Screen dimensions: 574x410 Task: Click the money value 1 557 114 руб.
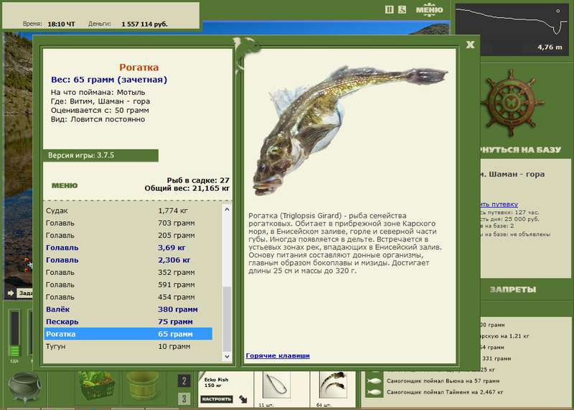[145, 24]
